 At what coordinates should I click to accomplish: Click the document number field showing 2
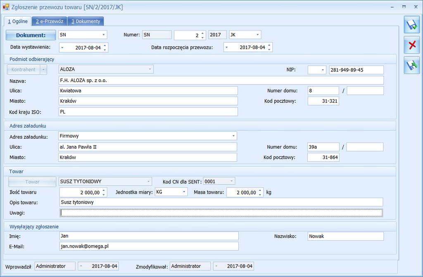(x=190, y=35)
